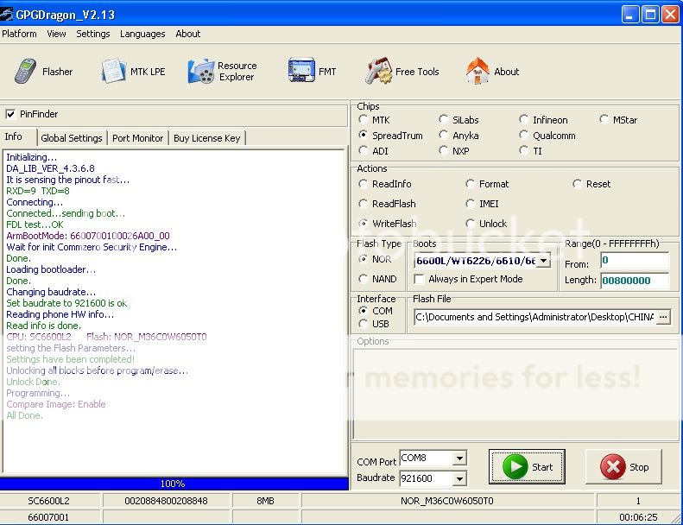
Task: Choose the ReadFlash action
Action: [363, 204]
